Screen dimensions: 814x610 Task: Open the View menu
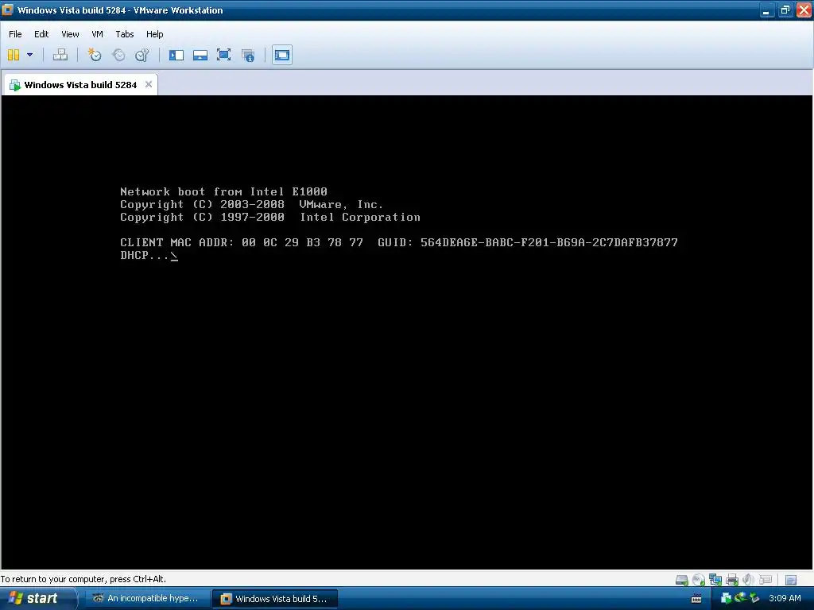click(70, 34)
